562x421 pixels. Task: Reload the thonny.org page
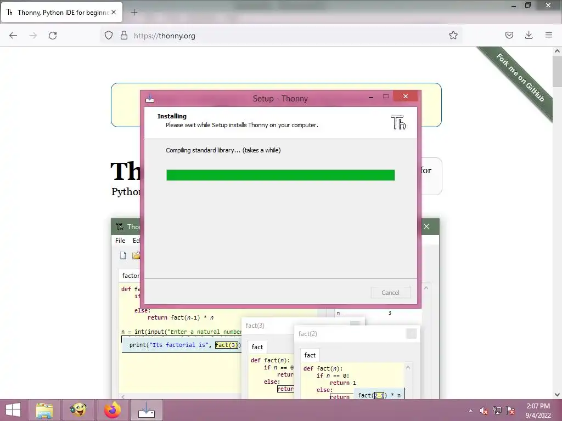click(53, 36)
